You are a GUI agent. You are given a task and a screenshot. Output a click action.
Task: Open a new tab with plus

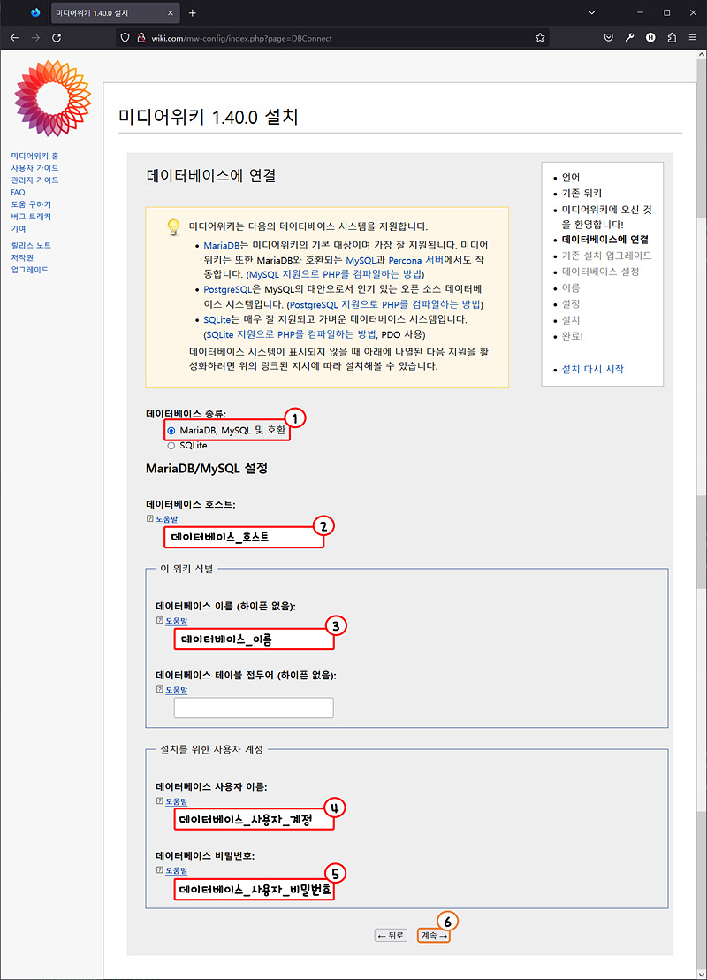pos(192,12)
